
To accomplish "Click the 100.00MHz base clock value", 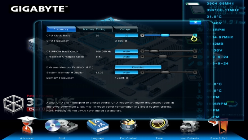I will click(104, 51).
